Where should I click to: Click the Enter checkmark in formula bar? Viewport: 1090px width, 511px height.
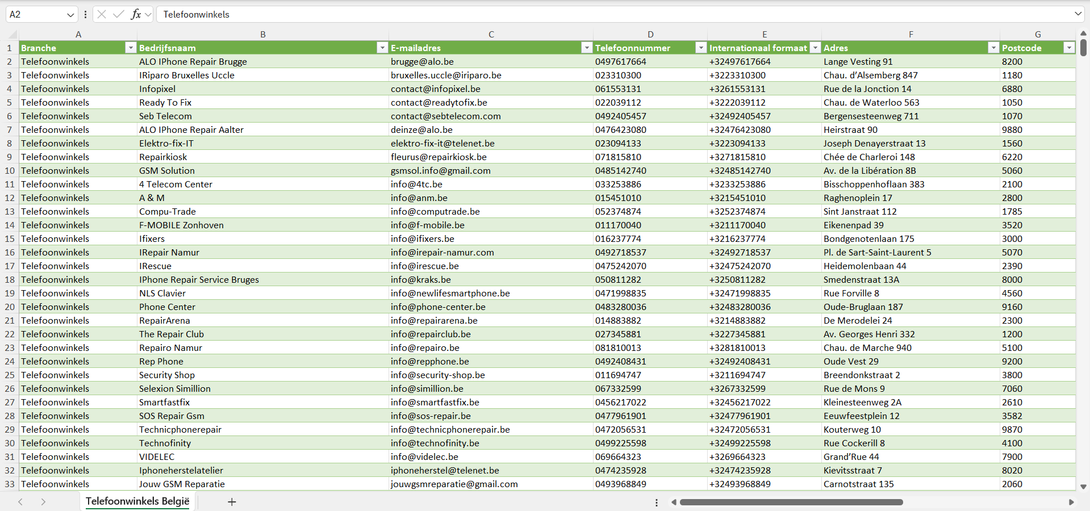(x=119, y=14)
